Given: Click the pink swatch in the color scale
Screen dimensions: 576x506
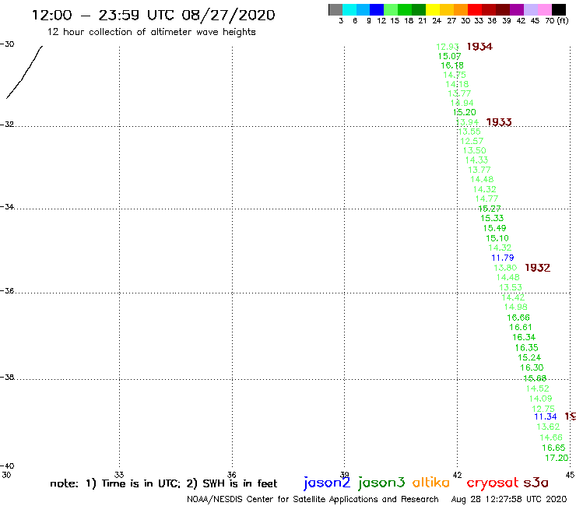Looking at the screenshot, I should click(545, 9).
